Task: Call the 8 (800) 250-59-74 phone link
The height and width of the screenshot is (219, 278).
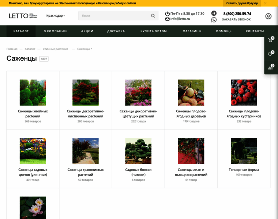Action: [237, 14]
